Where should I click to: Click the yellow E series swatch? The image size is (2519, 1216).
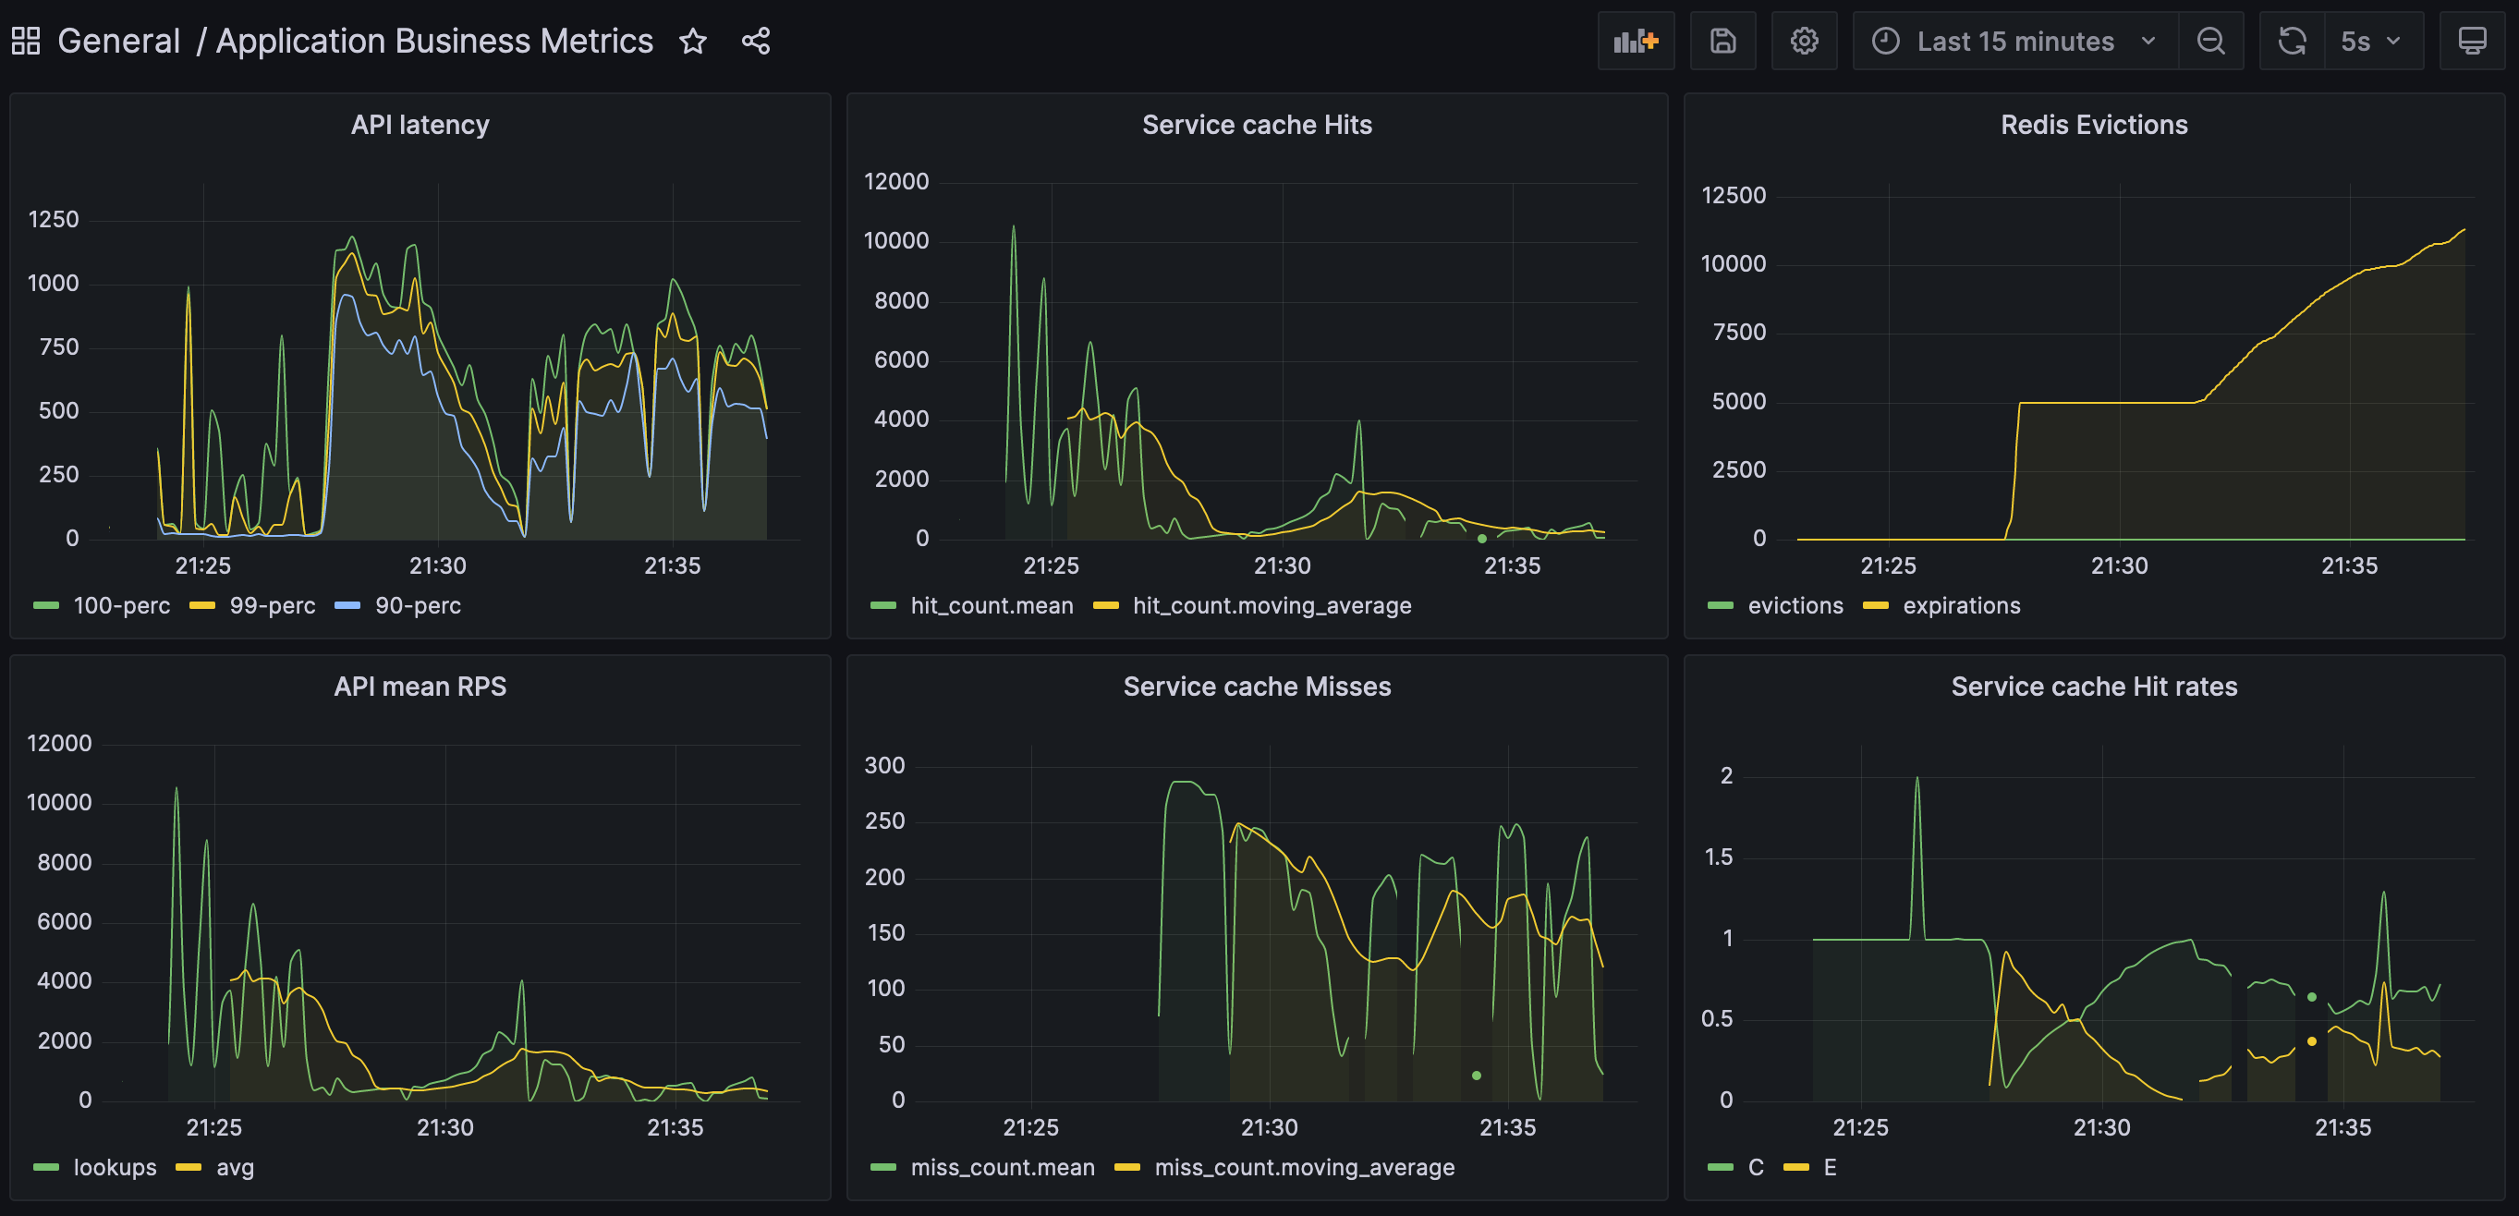1795,1167
